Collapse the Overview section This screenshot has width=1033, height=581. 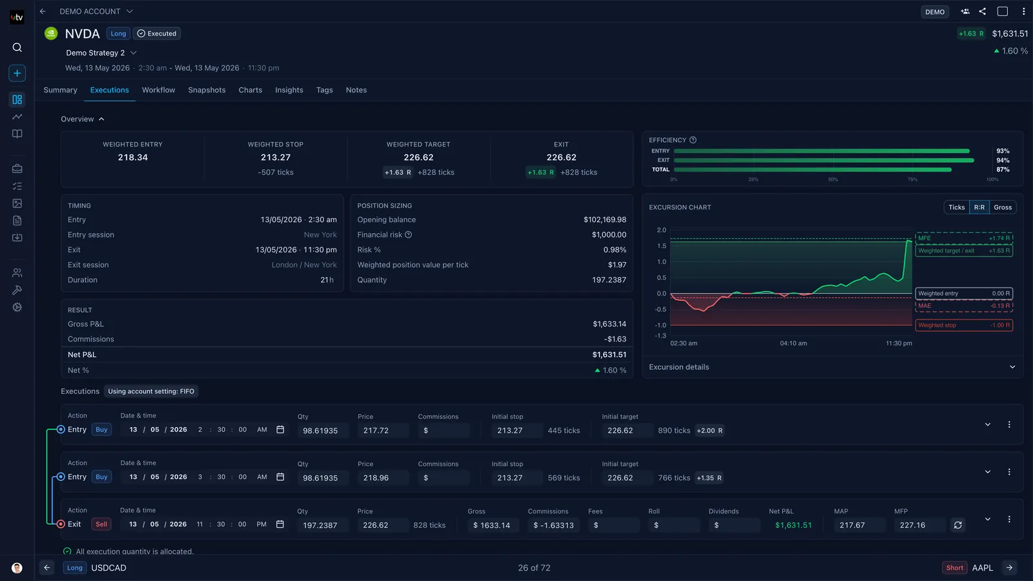[83, 119]
